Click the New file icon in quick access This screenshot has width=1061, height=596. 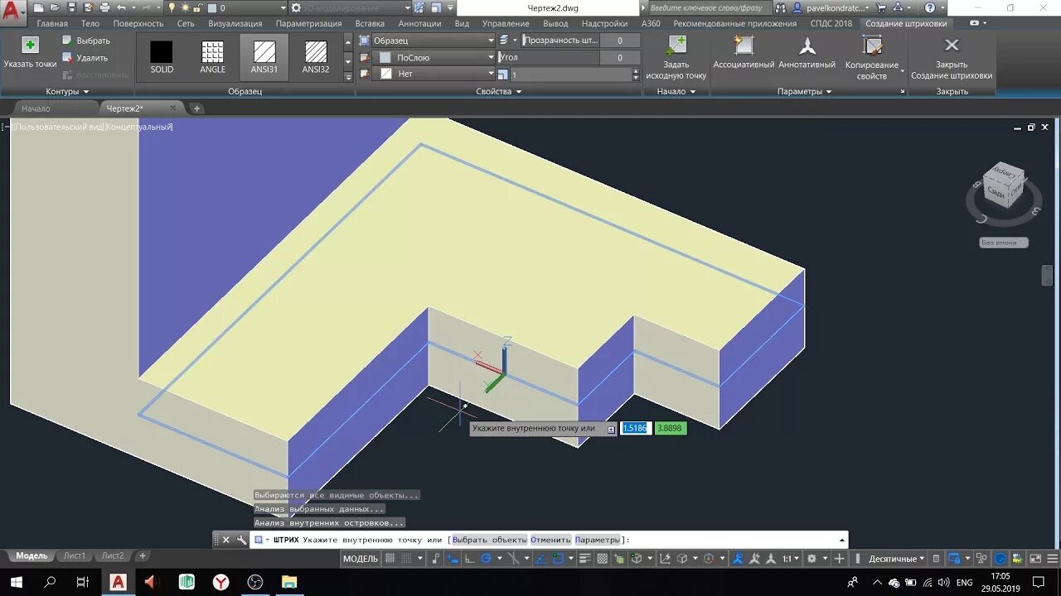coord(38,7)
